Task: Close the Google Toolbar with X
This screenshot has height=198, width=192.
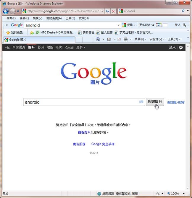Action: pyautogui.click(x=7, y=25)
